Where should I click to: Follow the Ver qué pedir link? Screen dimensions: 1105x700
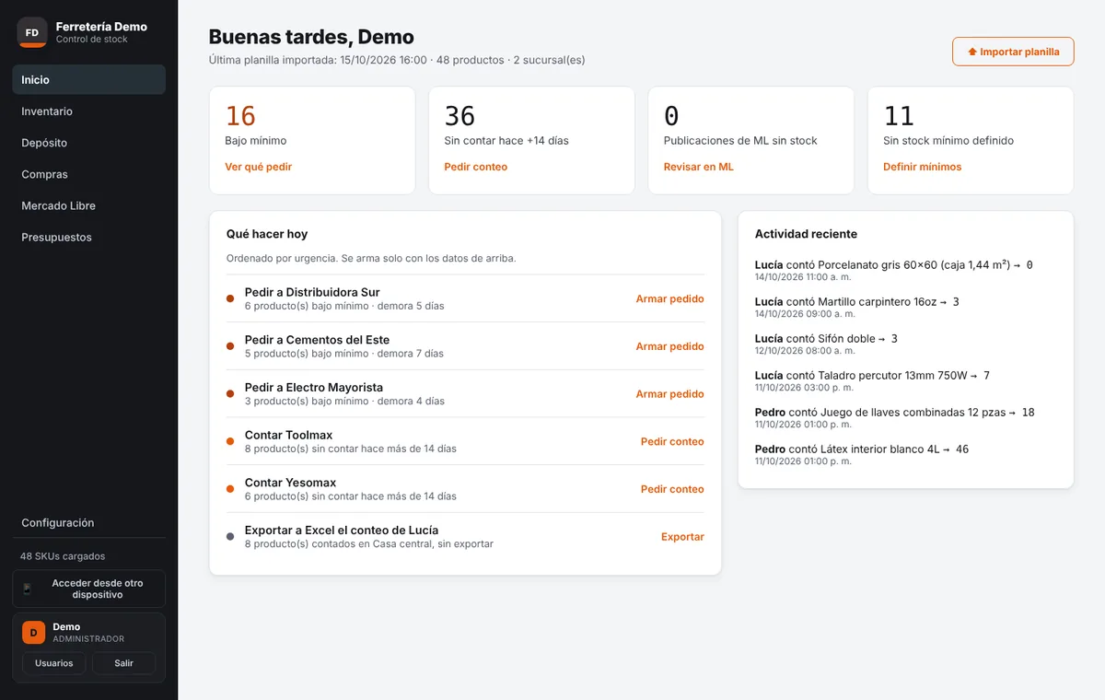point(259,167)
